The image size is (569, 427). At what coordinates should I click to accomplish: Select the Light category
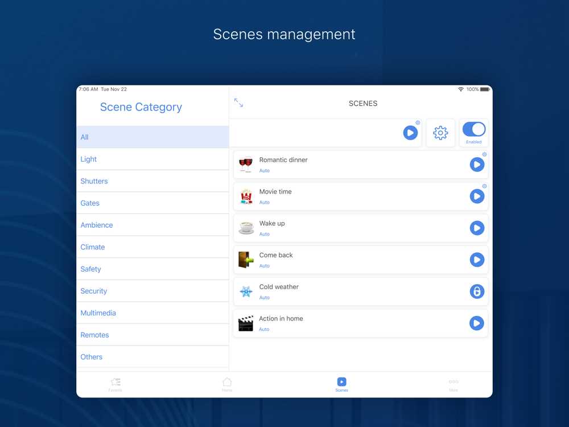click(152, 159)
